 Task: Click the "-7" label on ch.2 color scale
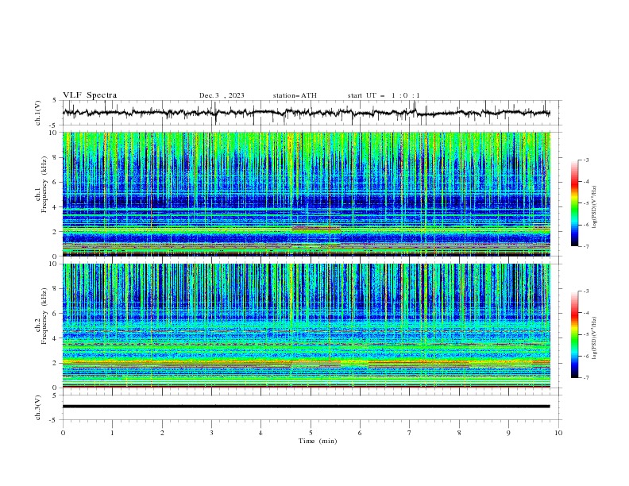pyautogui.click(x=586, y=377)
